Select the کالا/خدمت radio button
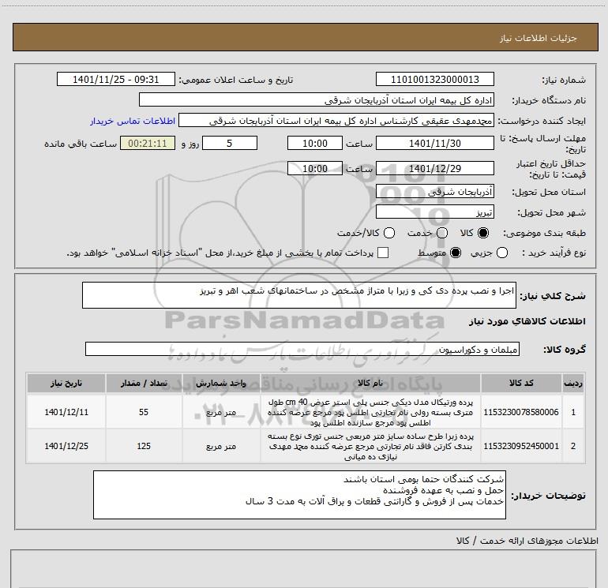608x588 pixels. (x=389, y=233)
